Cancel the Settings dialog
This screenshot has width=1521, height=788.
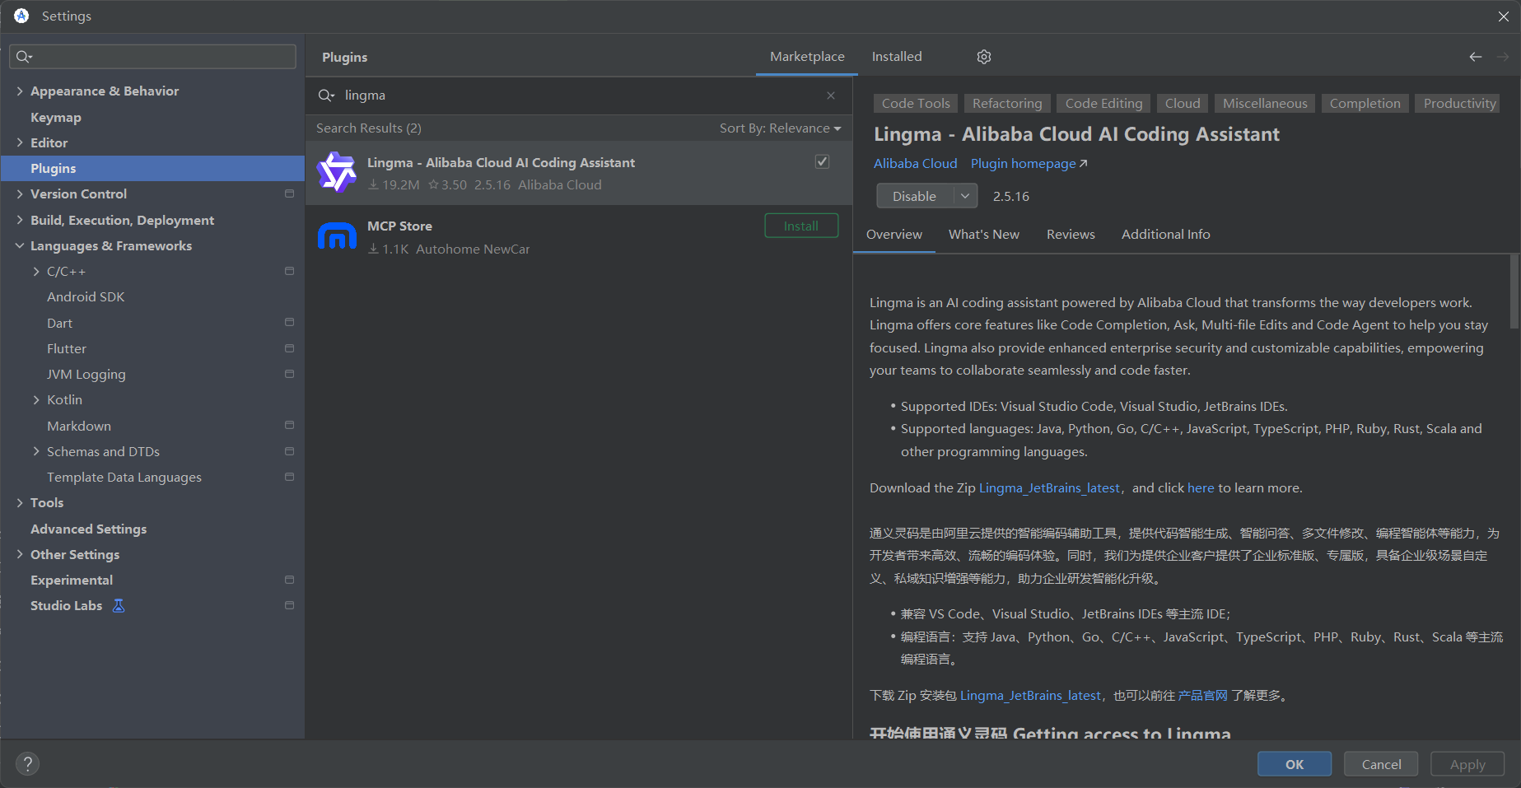pos(1381,764)
